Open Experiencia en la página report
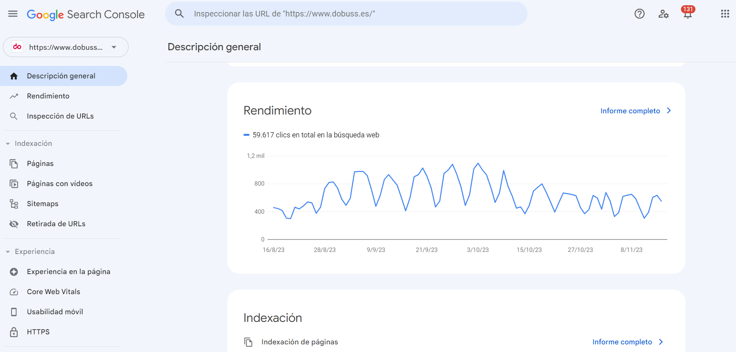The image size is (736, 352). [63, 272]
